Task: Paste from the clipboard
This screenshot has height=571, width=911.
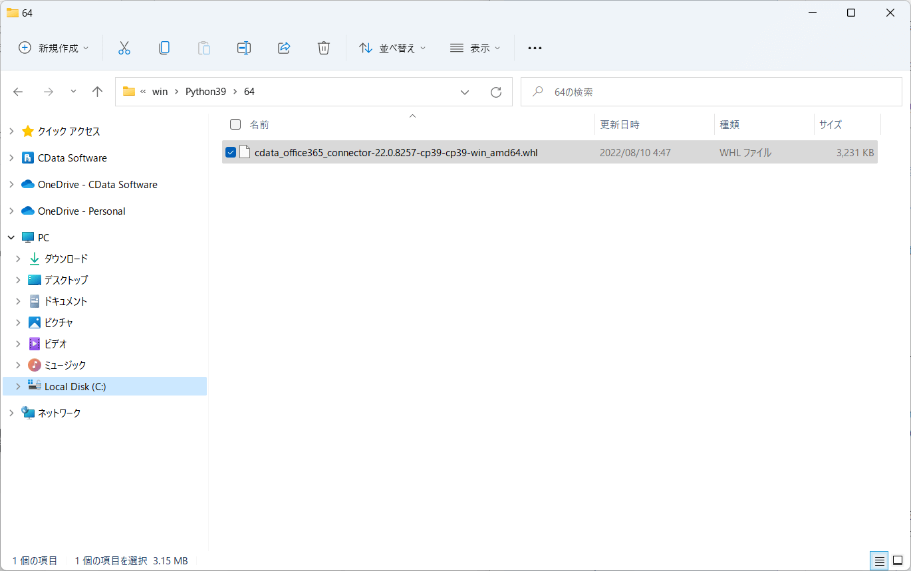Action: pos(203,47)
